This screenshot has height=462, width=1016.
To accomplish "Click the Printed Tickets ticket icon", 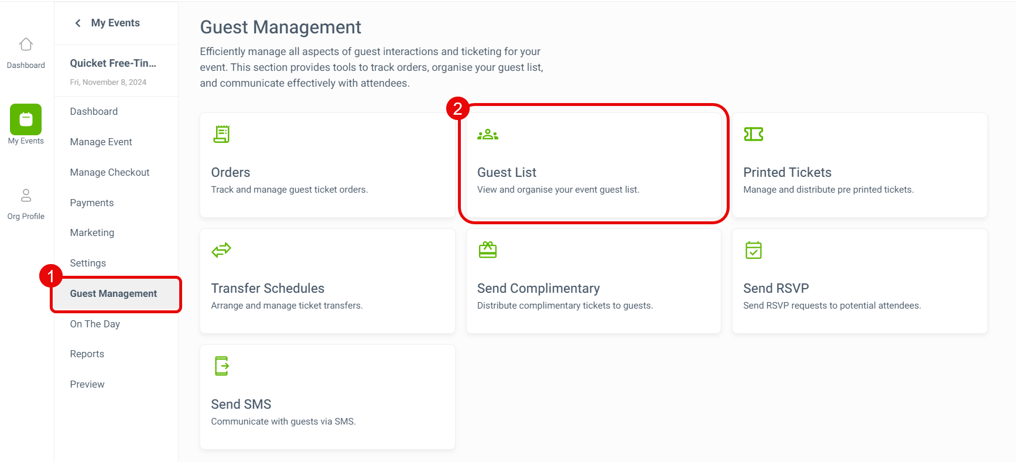I will tap(754, 134).
